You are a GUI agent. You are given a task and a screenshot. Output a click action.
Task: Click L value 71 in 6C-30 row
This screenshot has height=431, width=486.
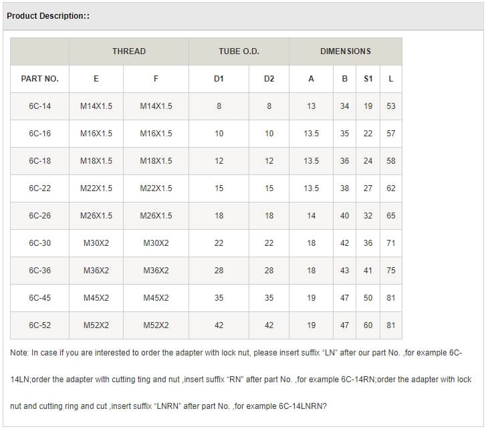[x=391, y=243]
